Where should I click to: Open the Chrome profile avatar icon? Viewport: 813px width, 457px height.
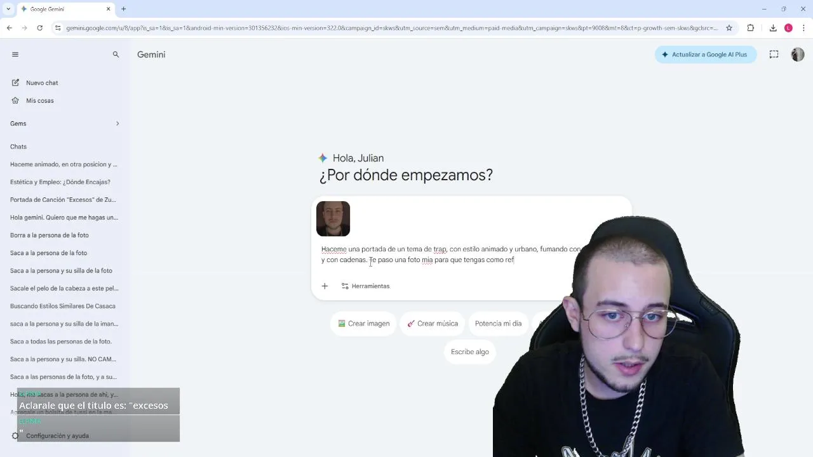(788, 28)
